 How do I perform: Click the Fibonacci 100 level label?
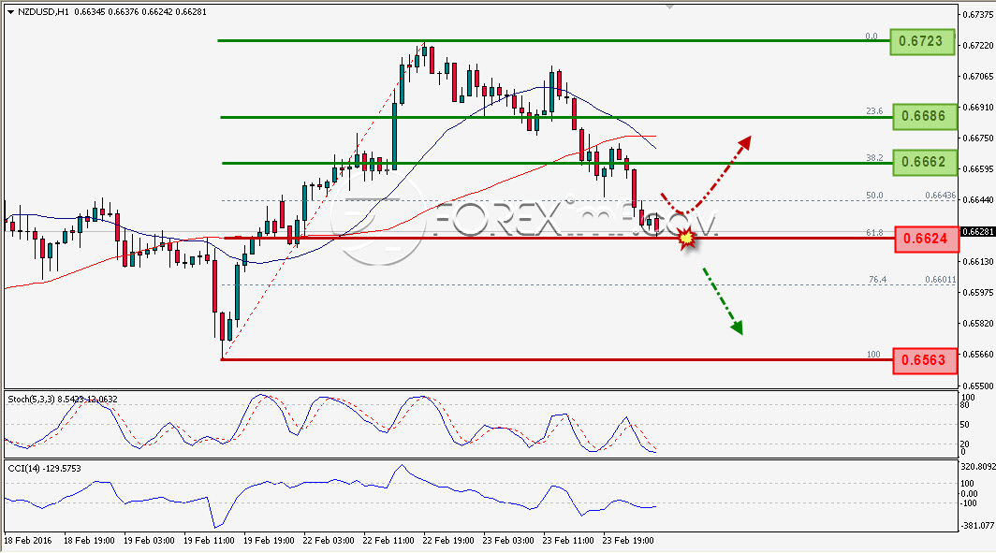(874, 355)
